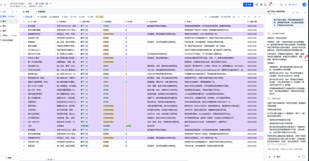Click the blue 分享 share button
This screenshot has height=161, width=309.
tap(248, 5)
